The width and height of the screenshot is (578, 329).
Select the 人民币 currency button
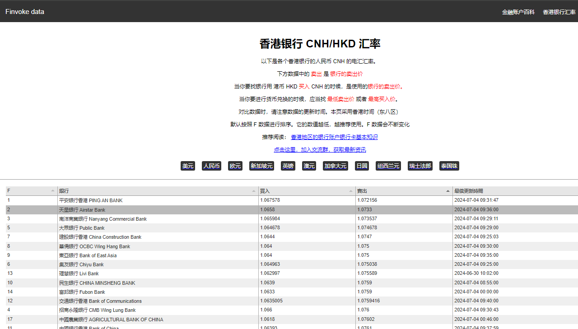click(x=211, y=166)
